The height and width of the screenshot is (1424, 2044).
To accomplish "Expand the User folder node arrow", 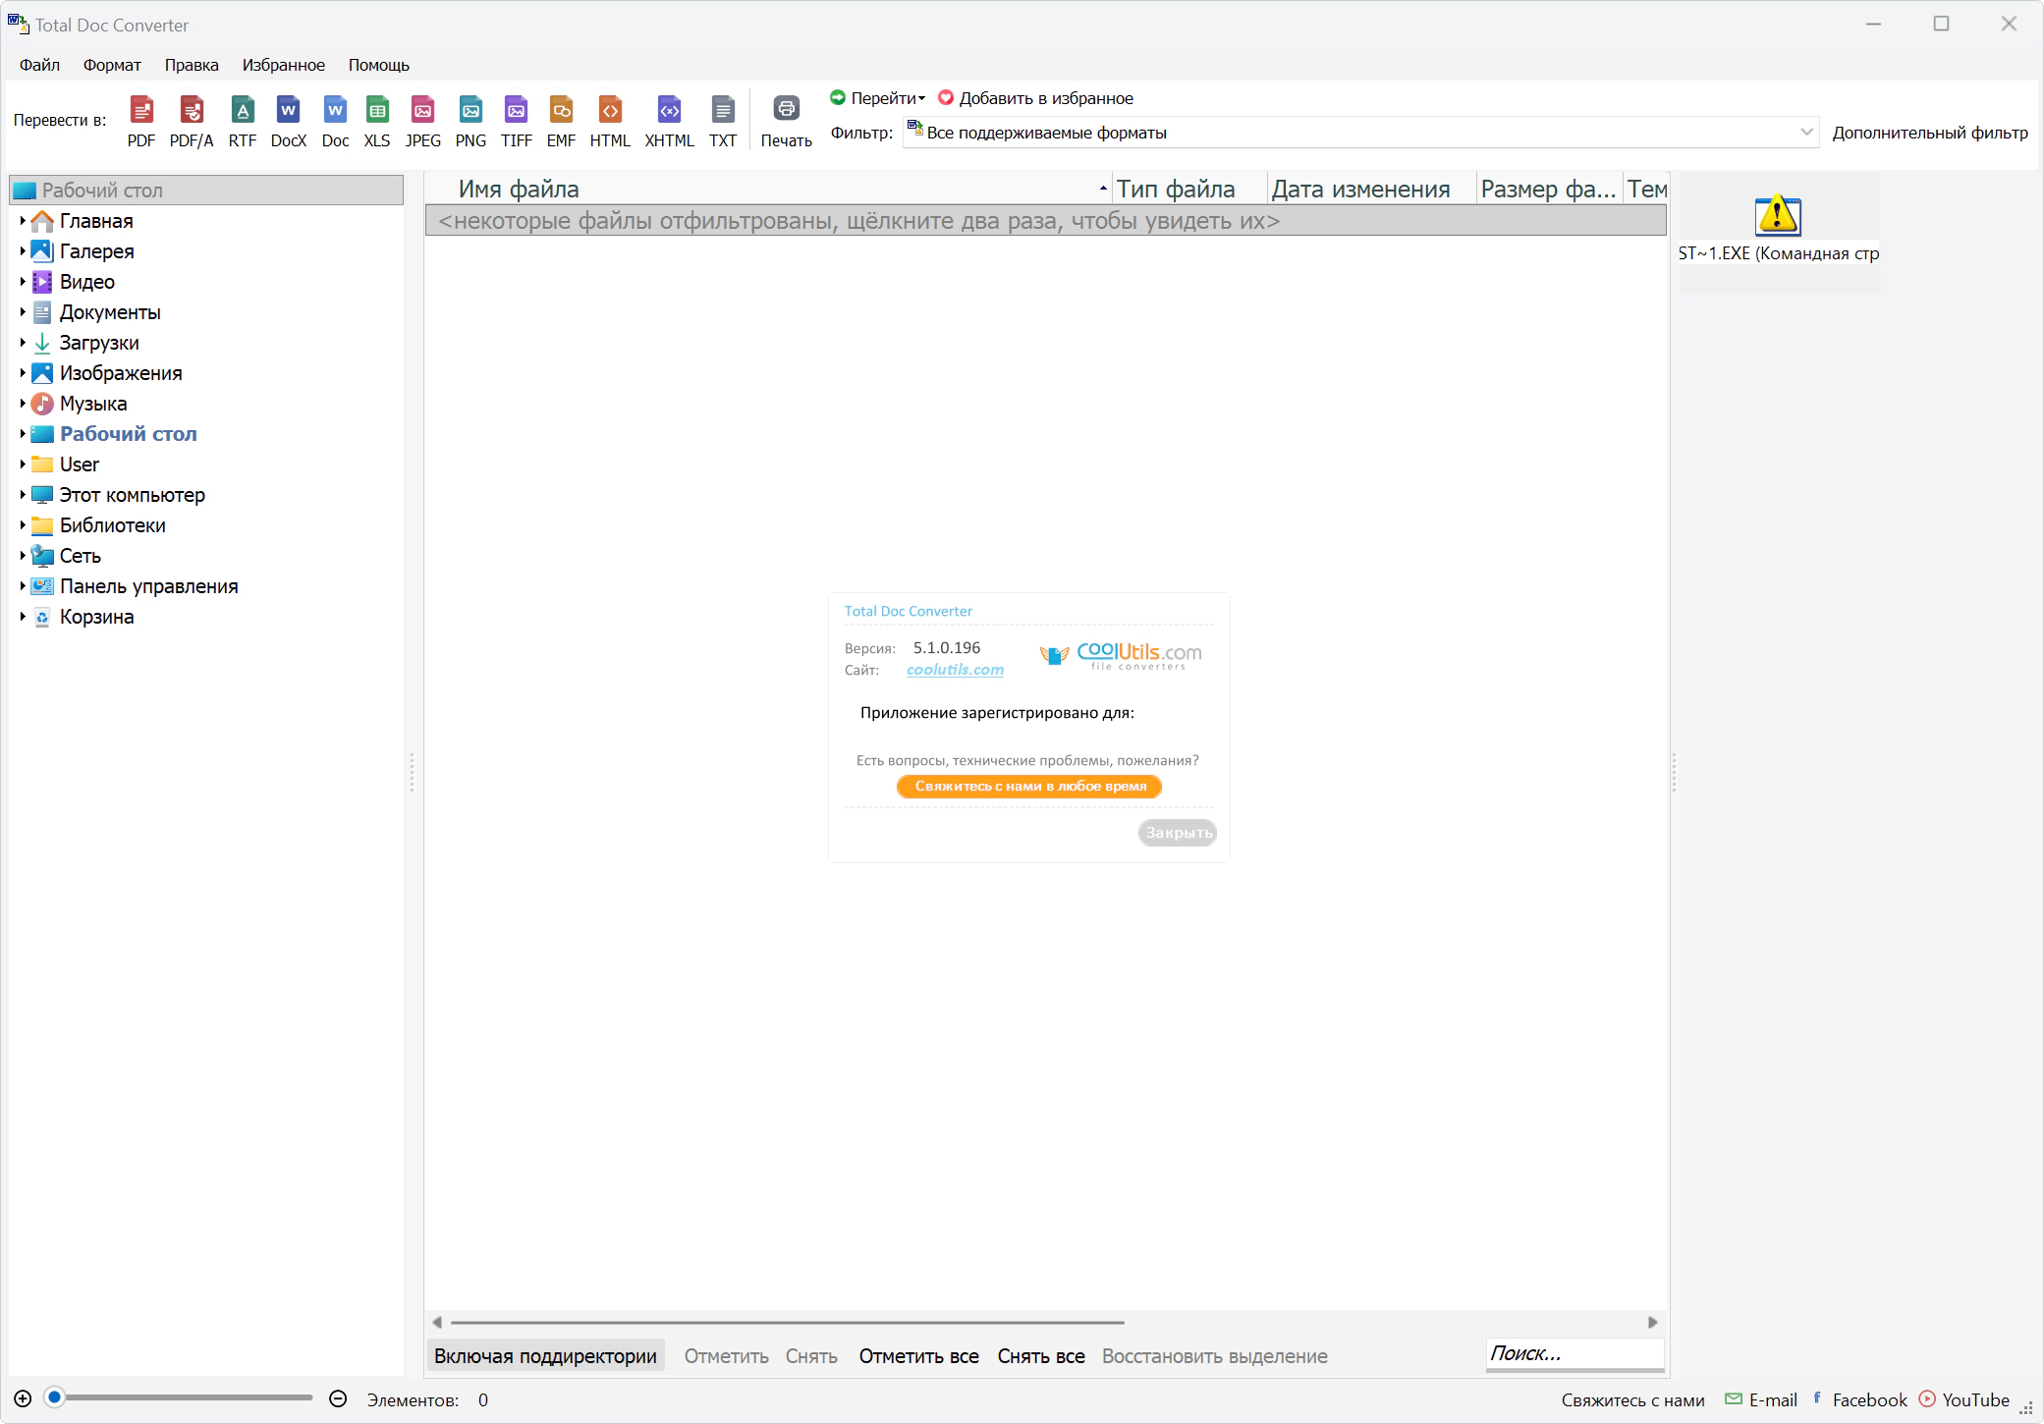I will pyautogui.click(x=23, y=465).
